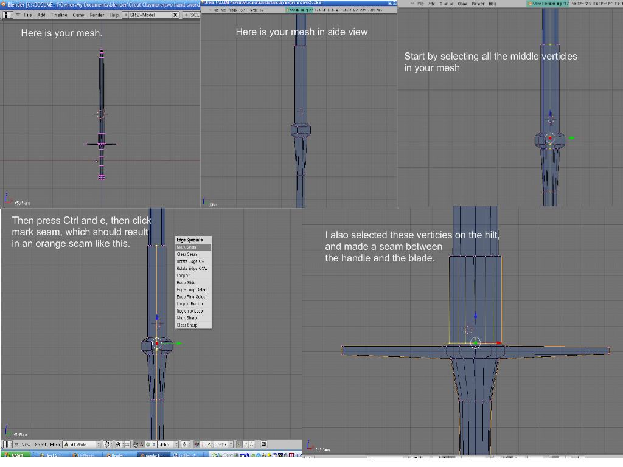623x467 pixels.
Task: Choose Rotate Edge CCW in Edge Specials
Action: 193,268
